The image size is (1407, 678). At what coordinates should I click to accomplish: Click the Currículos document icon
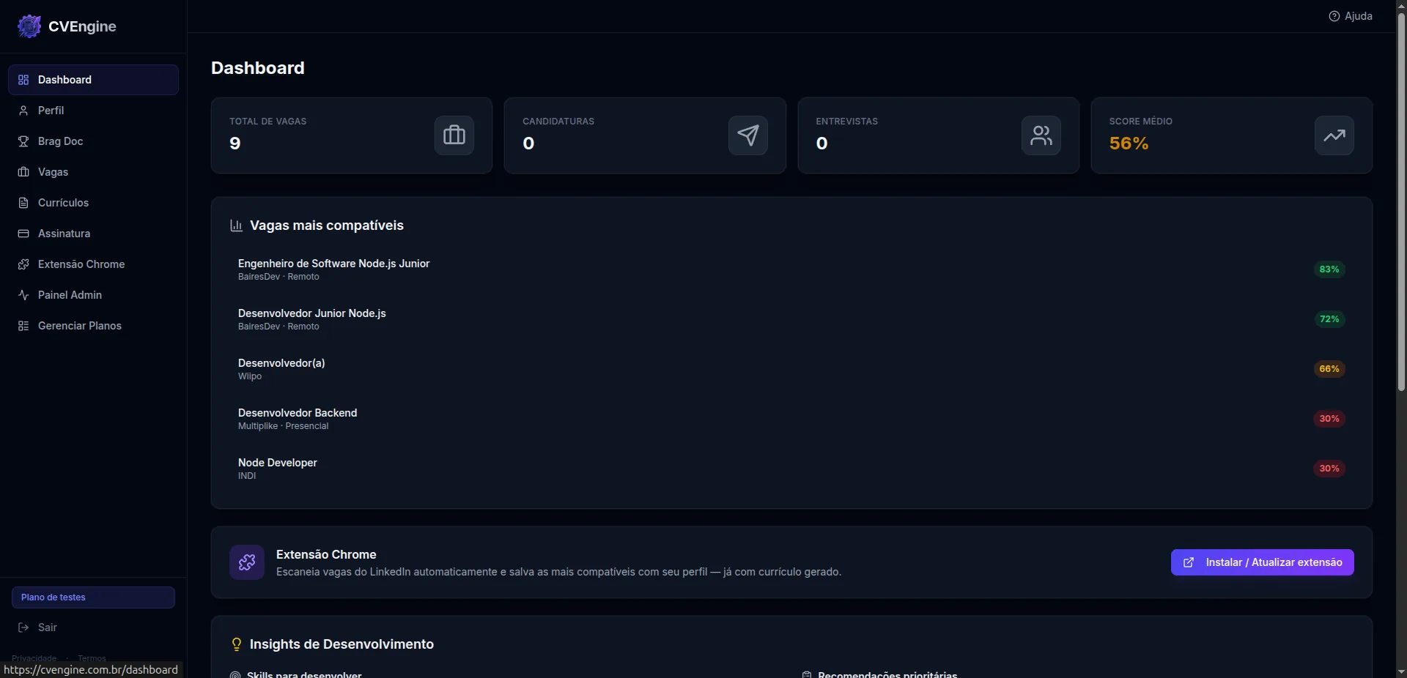pos(23,203)
